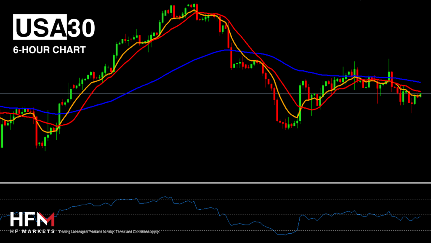The height and width of the screenshot is (243, 431).
Task: Select the last candle at the right edge
Action: (x=420, y=95)
